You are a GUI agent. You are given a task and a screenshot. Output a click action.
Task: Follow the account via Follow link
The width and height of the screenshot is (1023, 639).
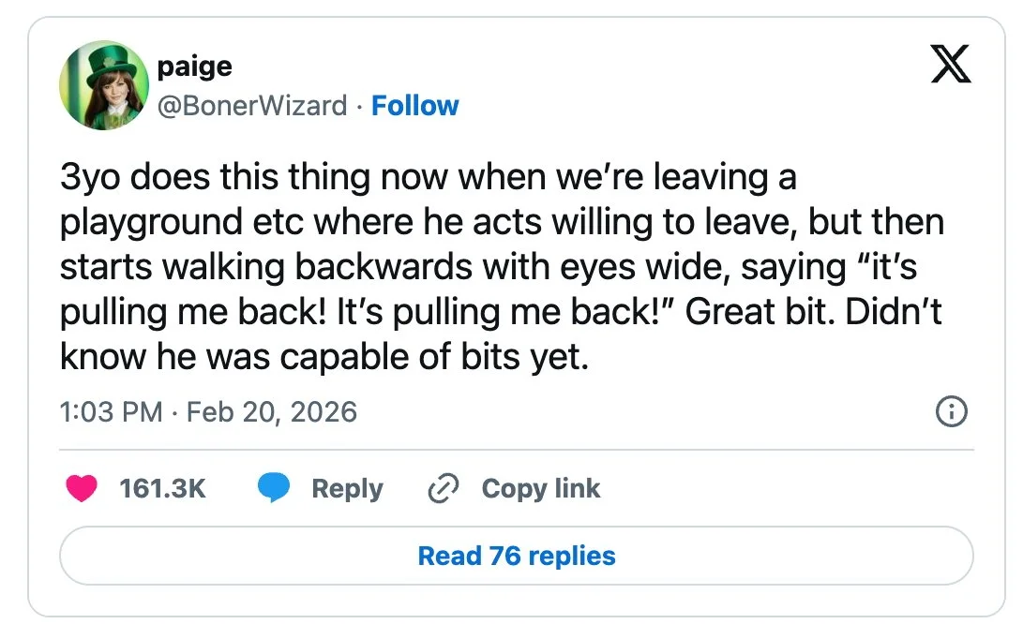coord(414,105)
